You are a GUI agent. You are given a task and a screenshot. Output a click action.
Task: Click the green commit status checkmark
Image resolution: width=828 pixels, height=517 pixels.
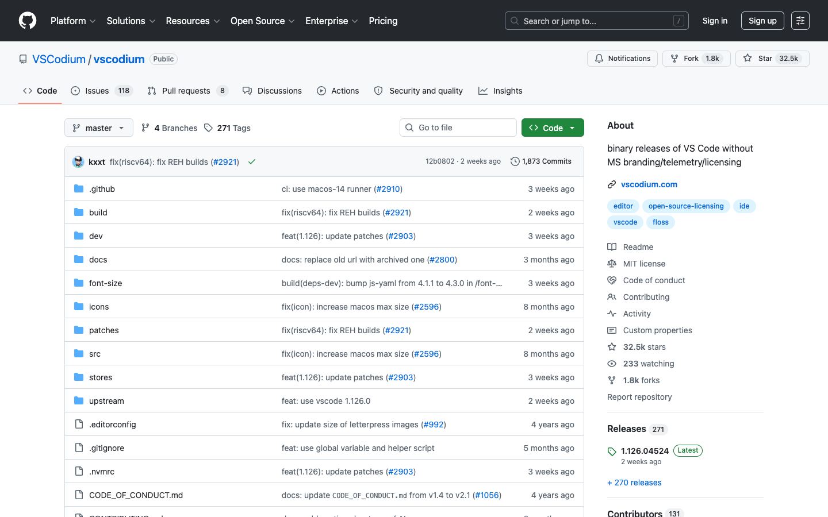pyautogui.click(x=251, y=162)
